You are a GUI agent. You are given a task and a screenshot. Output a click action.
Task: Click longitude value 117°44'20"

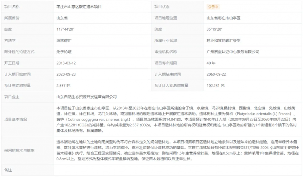65,29
